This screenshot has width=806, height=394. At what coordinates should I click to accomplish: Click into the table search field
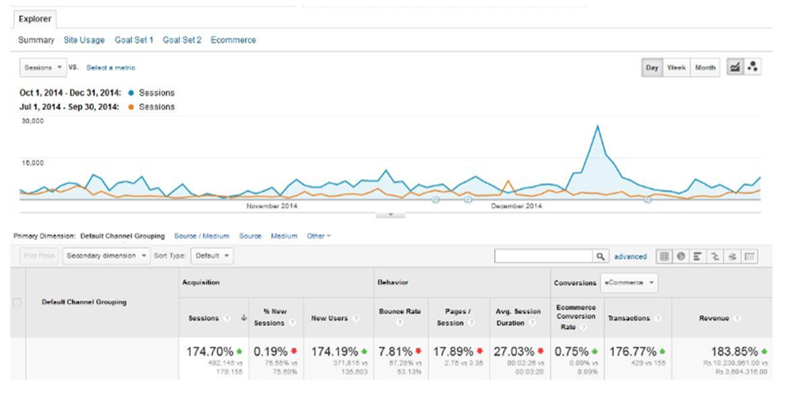543,256
